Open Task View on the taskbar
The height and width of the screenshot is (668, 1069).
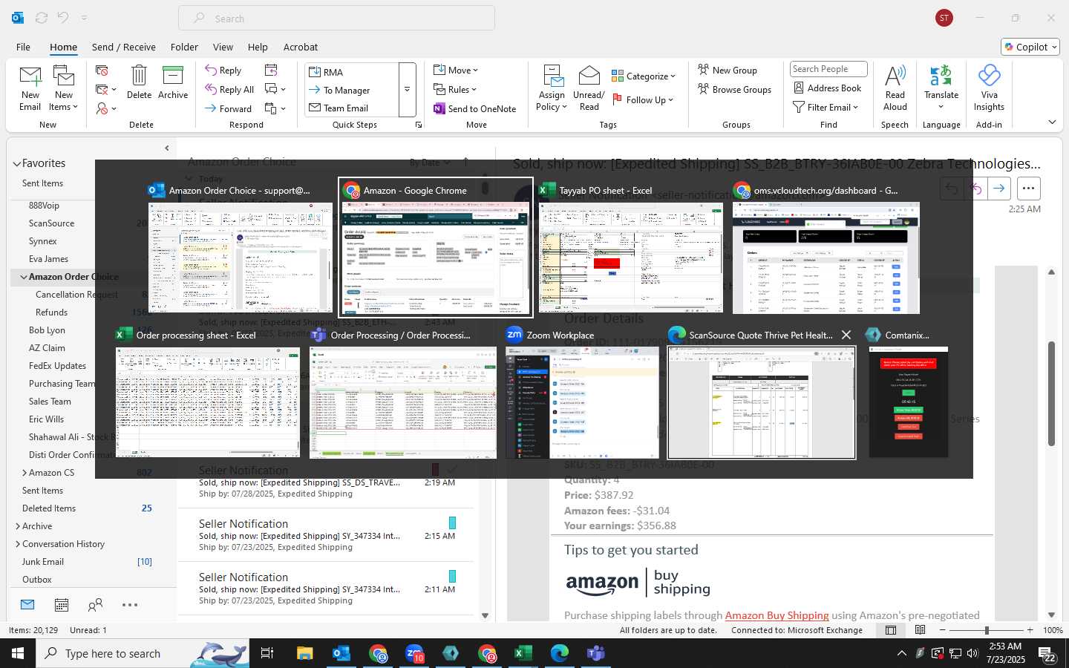pyautogui.click(x=267, y=653)
